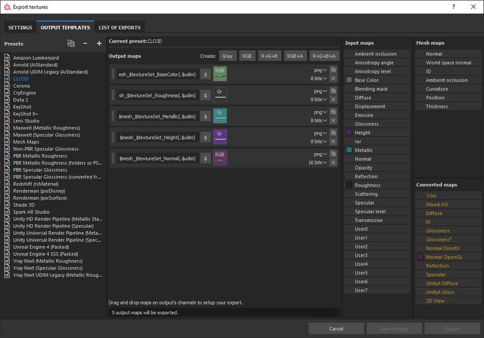The height and width of the screenshot is (338, 484).
Task: Select Curvature in Mesh maps
Action: point(449,89)
